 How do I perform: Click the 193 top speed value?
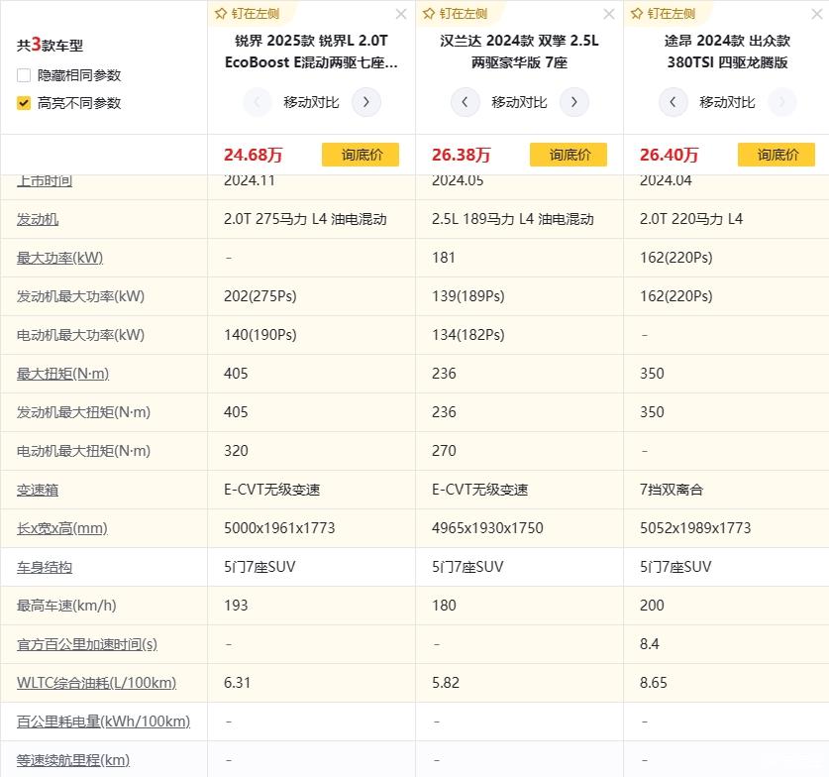point(236,606)
